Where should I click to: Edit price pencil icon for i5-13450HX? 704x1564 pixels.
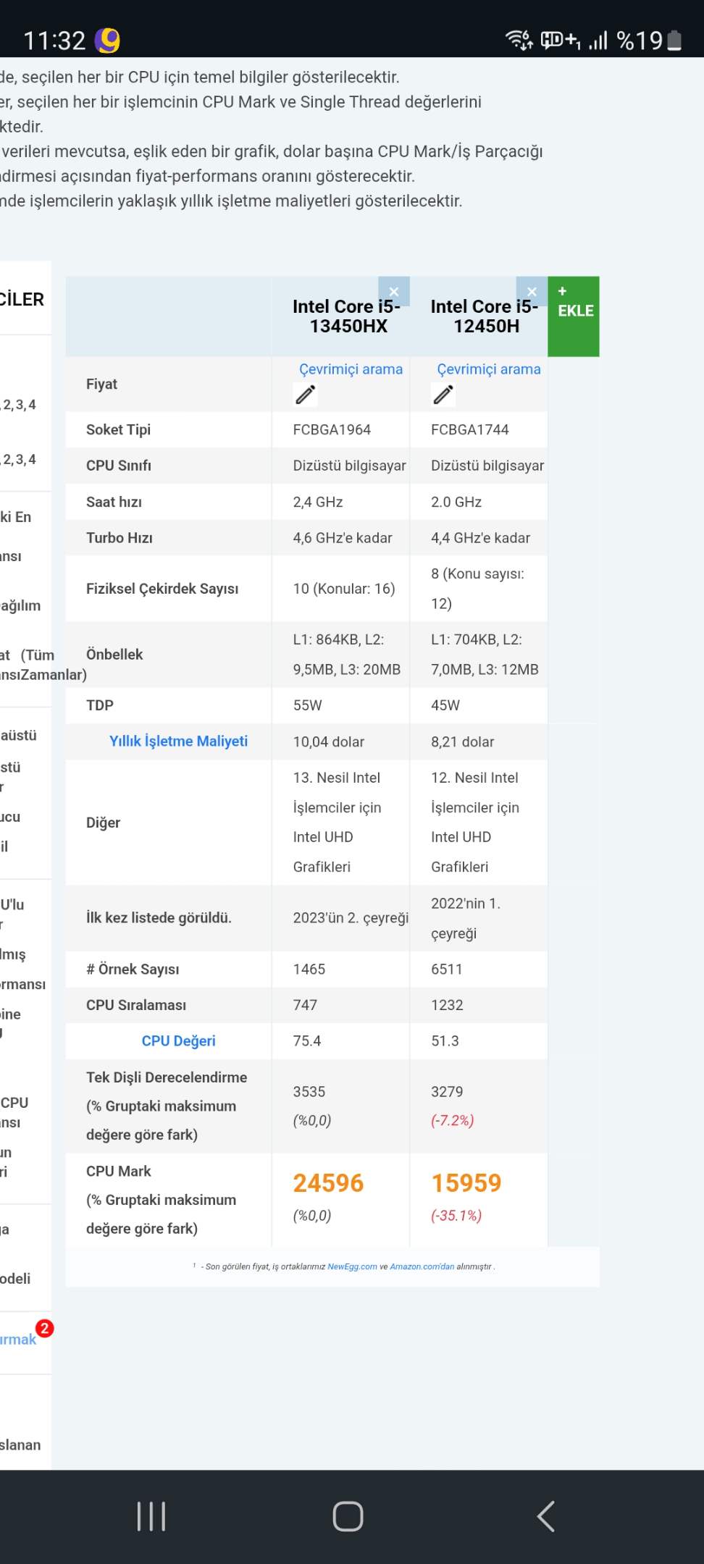[x=306, y=395]
